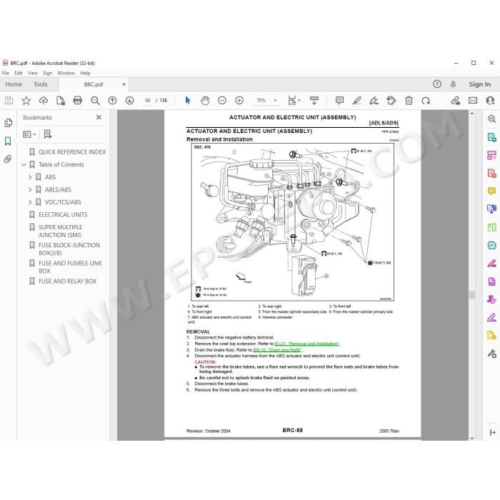Add document to starred with star icon

tap(26, 101)
